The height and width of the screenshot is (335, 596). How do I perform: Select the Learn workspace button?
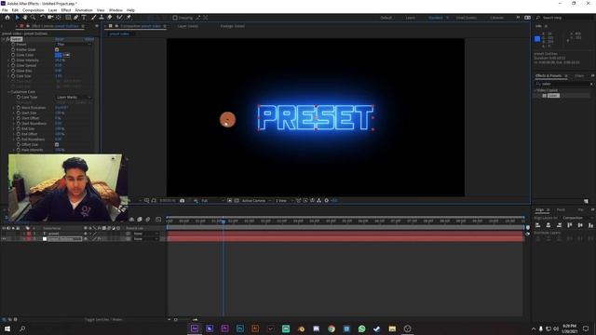tap(410, 18)
